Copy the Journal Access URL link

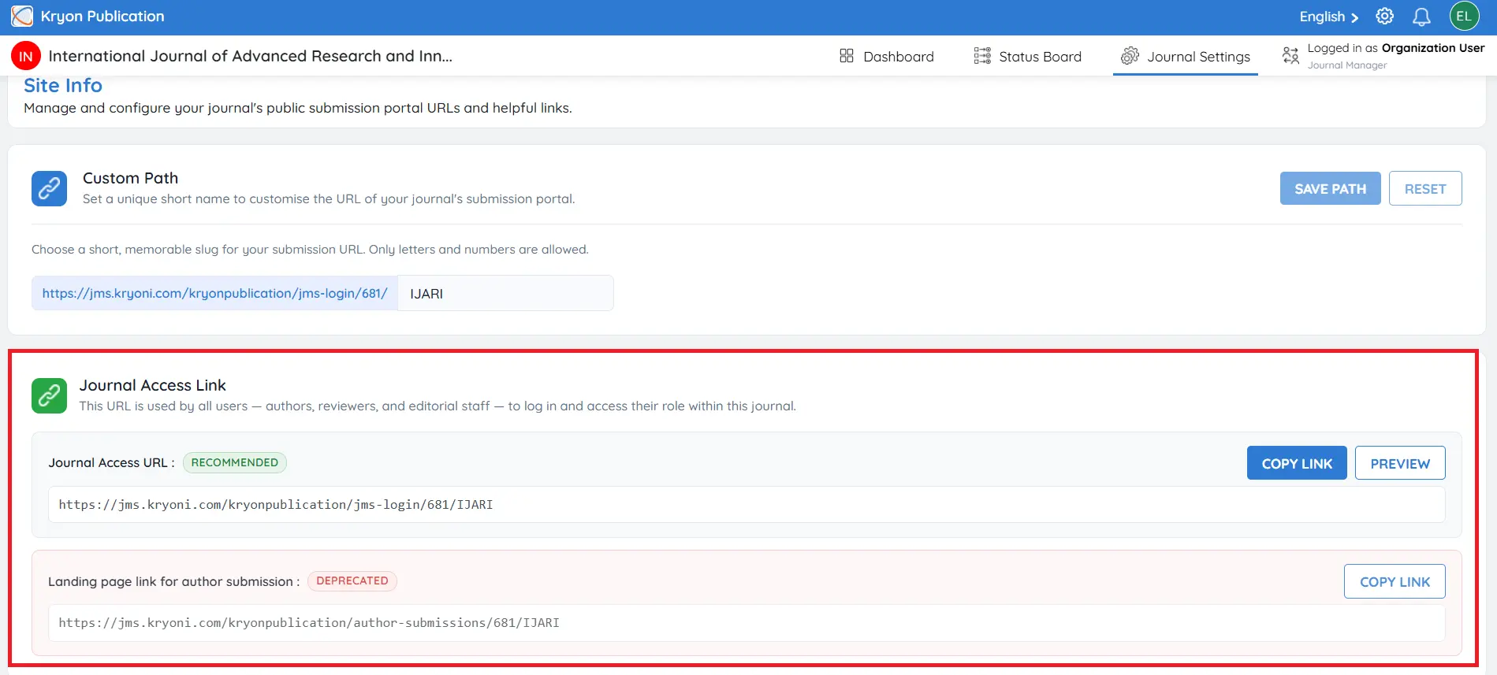coord(1297,463)
